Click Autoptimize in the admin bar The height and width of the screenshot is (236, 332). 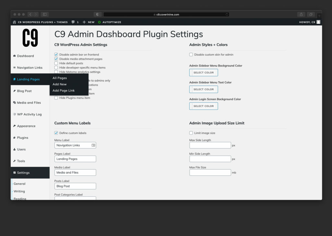pyautogui.click(x=112, y=22)
